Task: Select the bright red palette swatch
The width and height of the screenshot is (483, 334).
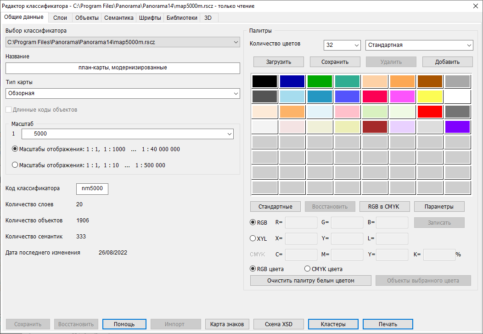Action: 430,112
